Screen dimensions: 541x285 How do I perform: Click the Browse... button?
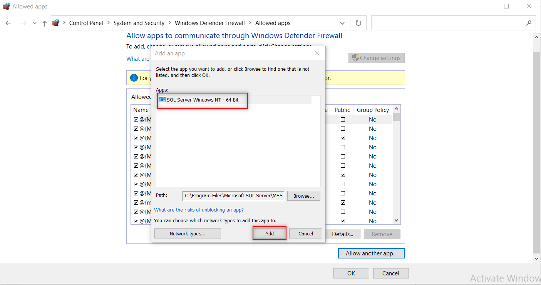pos(304,196)
